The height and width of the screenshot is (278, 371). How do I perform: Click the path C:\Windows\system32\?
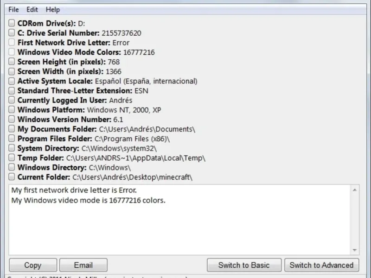pos(119,148)
